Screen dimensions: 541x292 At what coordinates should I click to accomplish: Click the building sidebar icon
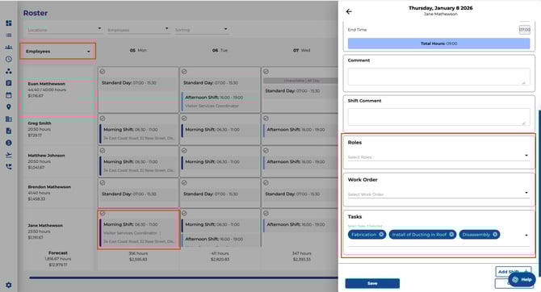coord(9,119)
